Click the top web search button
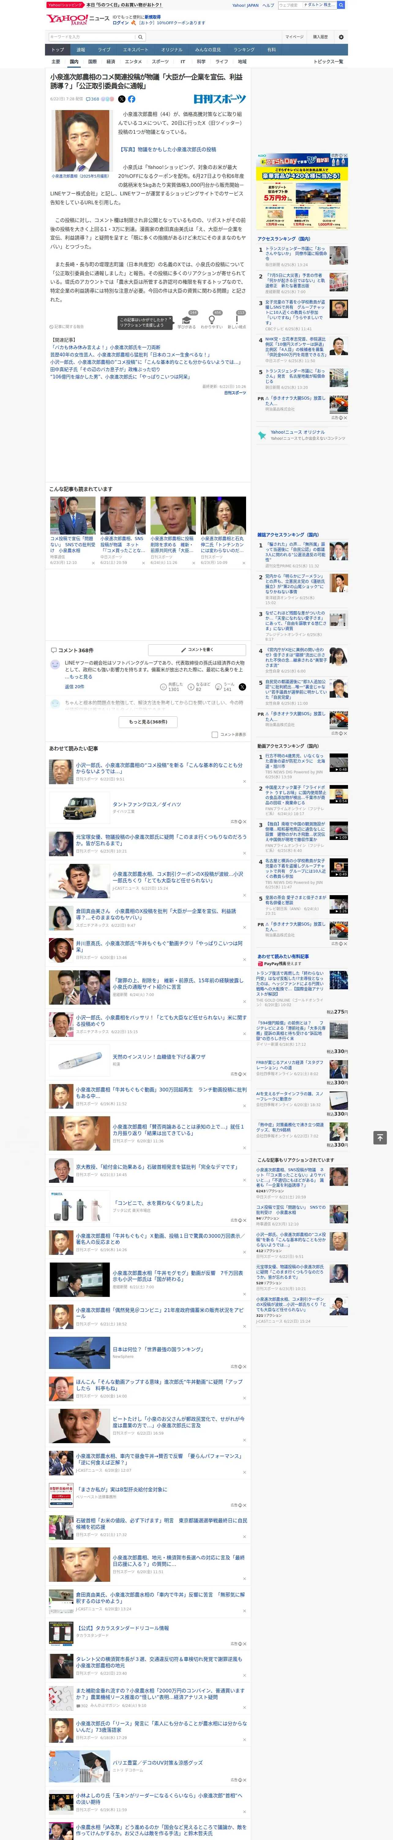 (x=341, y=5)
